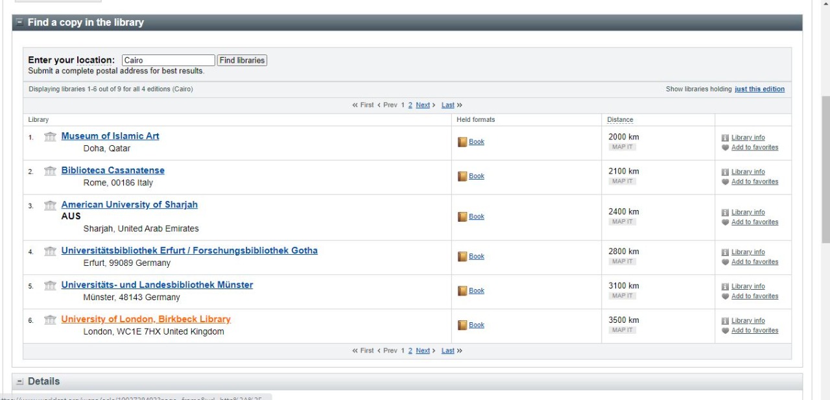Screen dimensions: 830x400
Task: Click the heart favorites icon for Münster library
Action: tap(726, 297)
